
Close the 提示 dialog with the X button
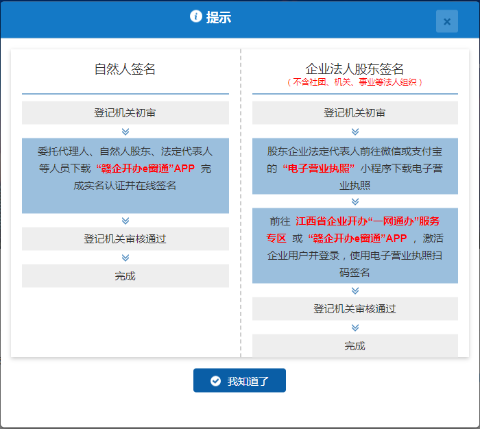tap(446, 21)
